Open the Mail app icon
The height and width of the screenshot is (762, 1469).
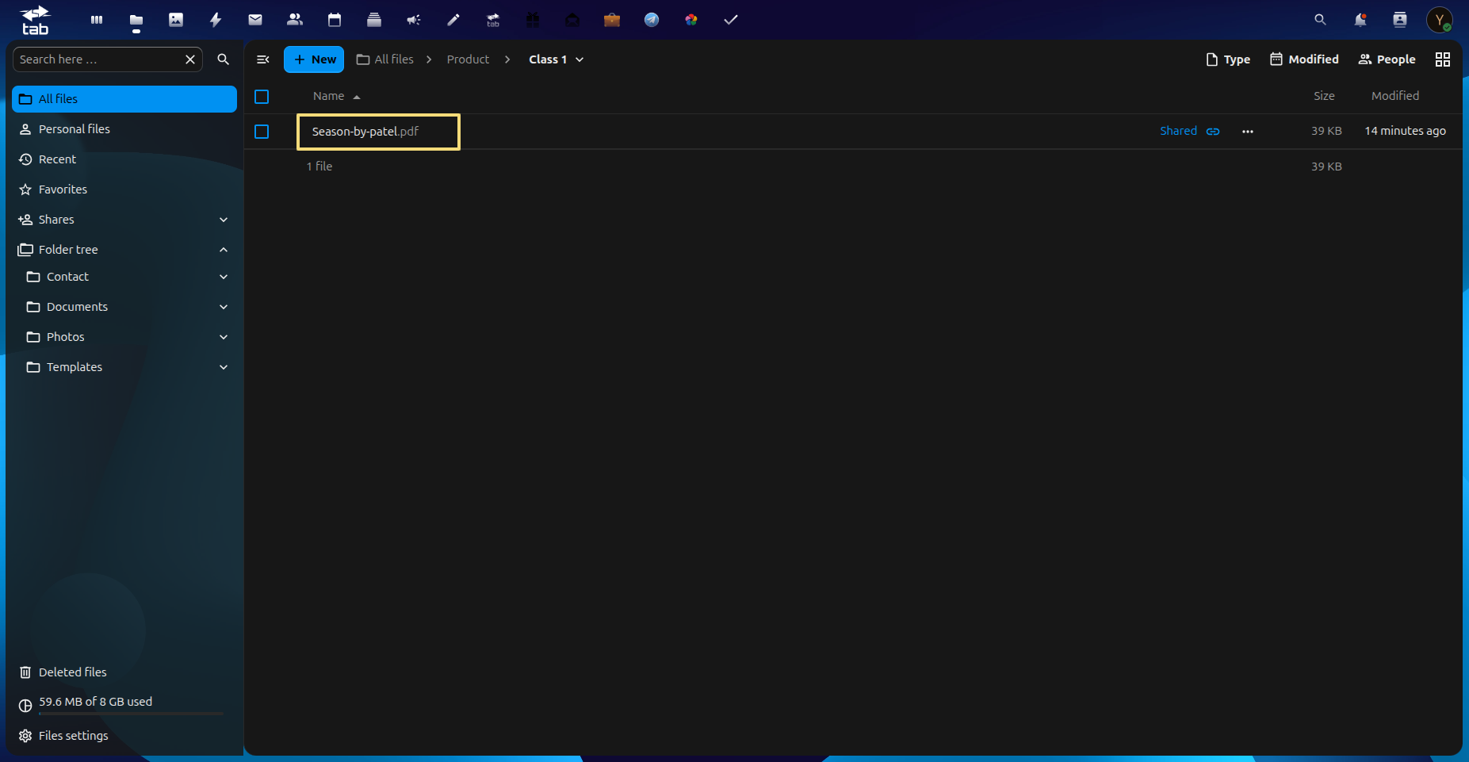pos(255,20)
